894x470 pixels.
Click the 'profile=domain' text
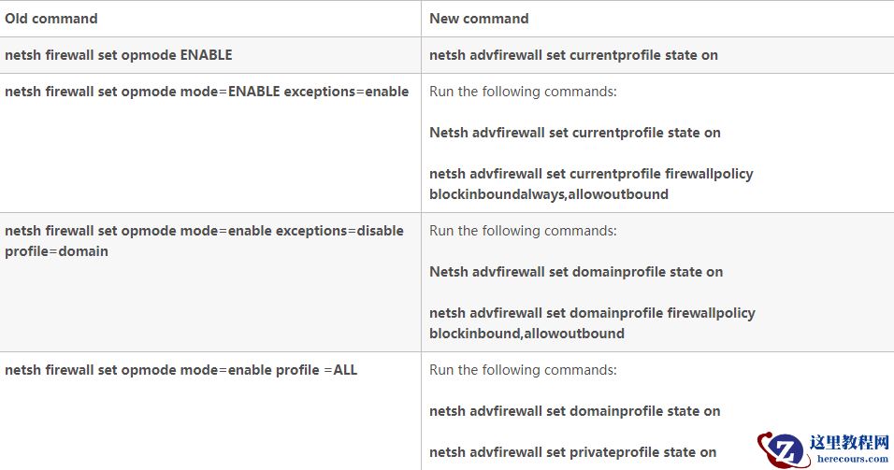pyautogui.click(x=56, y=251)
